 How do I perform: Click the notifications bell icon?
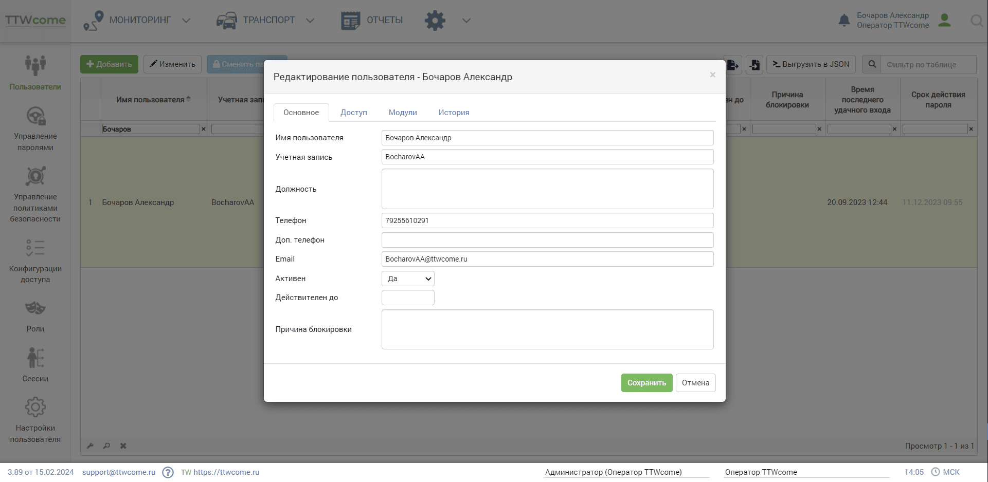pos(844,21)
